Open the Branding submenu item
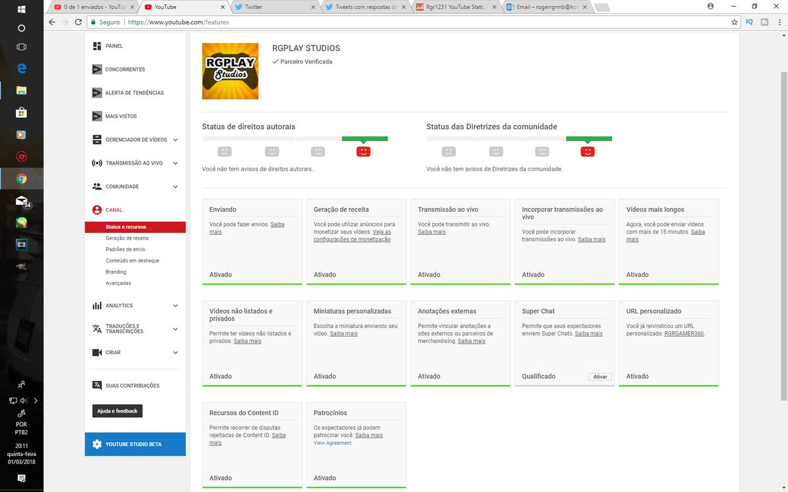 [x=116, y=272]
